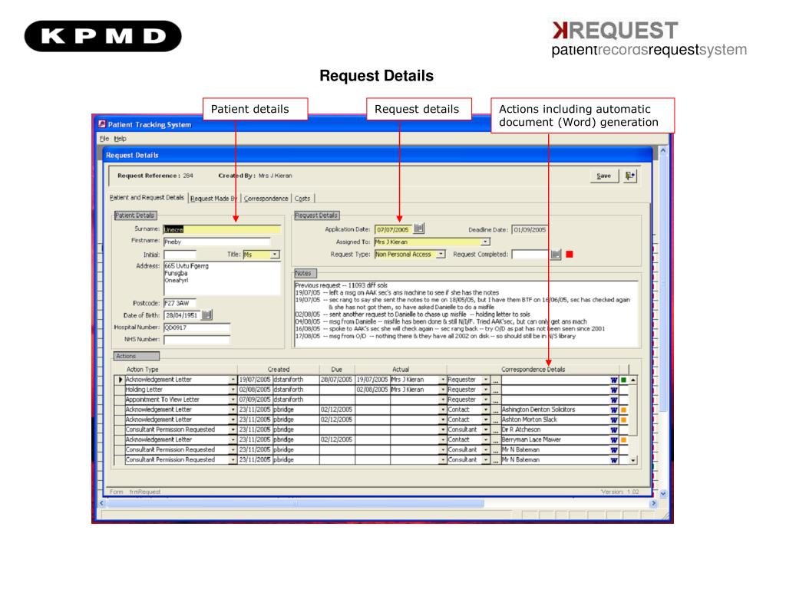The image size is (786, 589).
Task: Switch to Patient and Request Details tab
Action: tap(147, 198)
